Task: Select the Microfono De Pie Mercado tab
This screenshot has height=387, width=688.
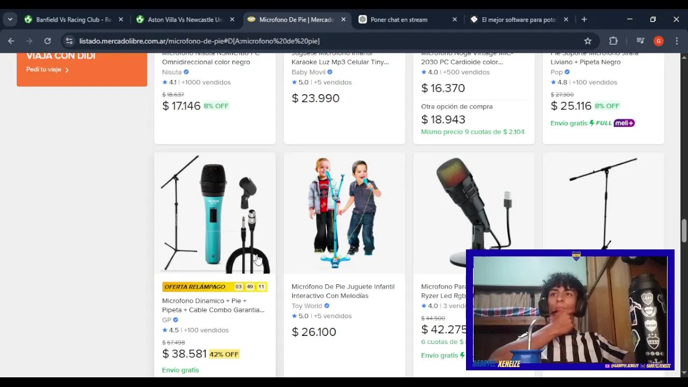Action: point(296,19)
